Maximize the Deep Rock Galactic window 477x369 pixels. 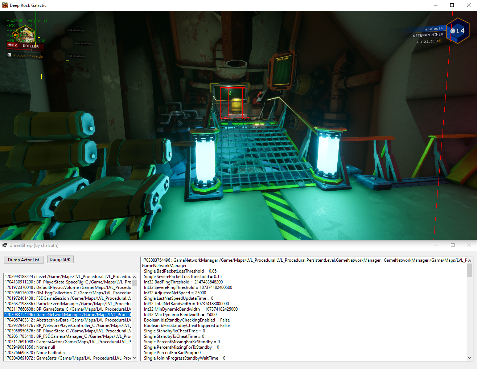click(452, 5)
